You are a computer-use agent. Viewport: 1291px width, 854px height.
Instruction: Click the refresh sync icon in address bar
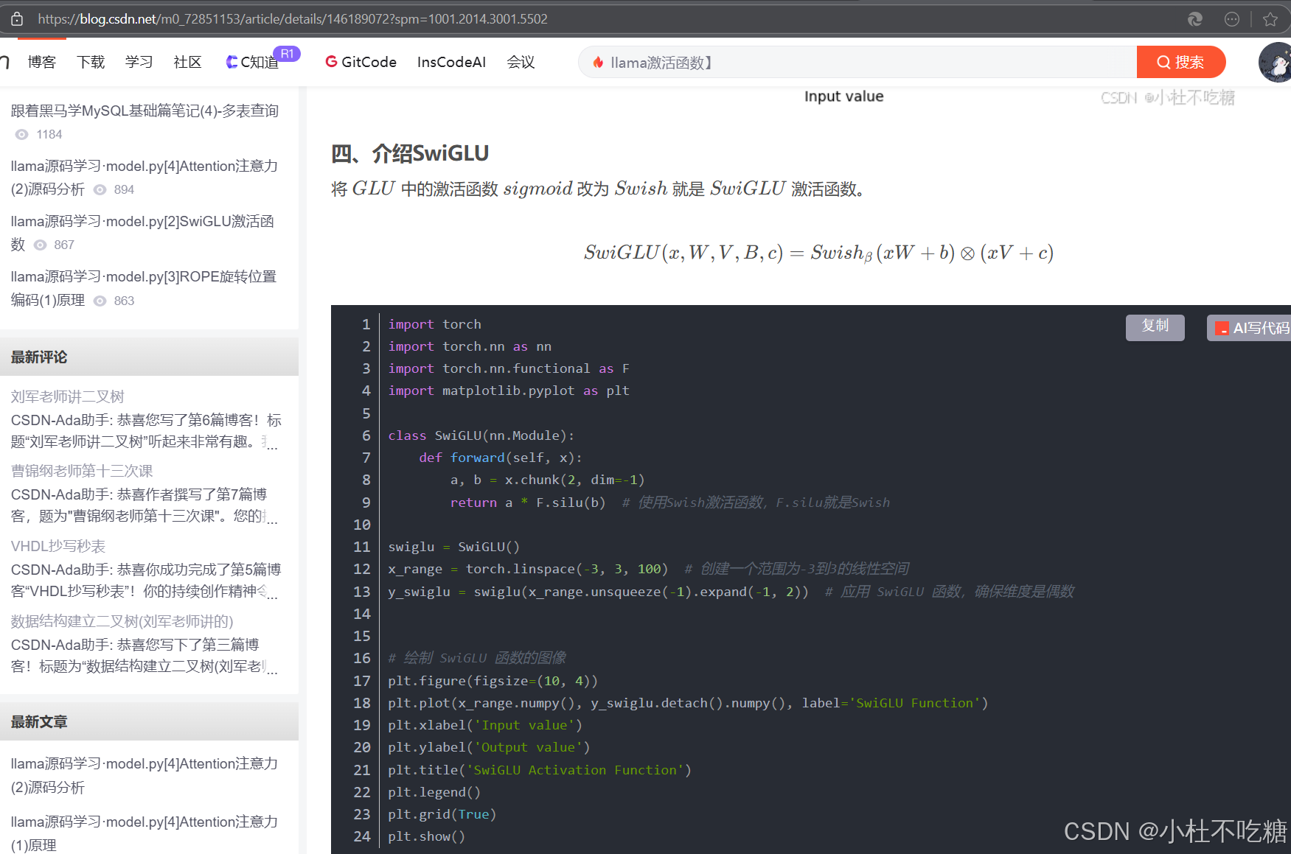(1195, 19)
